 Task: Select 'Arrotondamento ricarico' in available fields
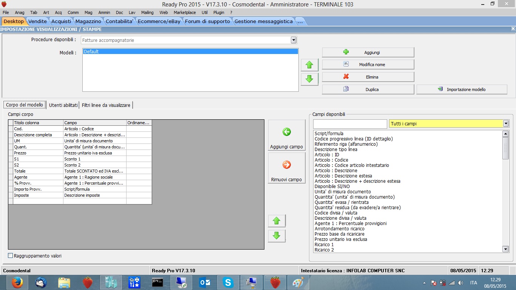click(340, 228)
